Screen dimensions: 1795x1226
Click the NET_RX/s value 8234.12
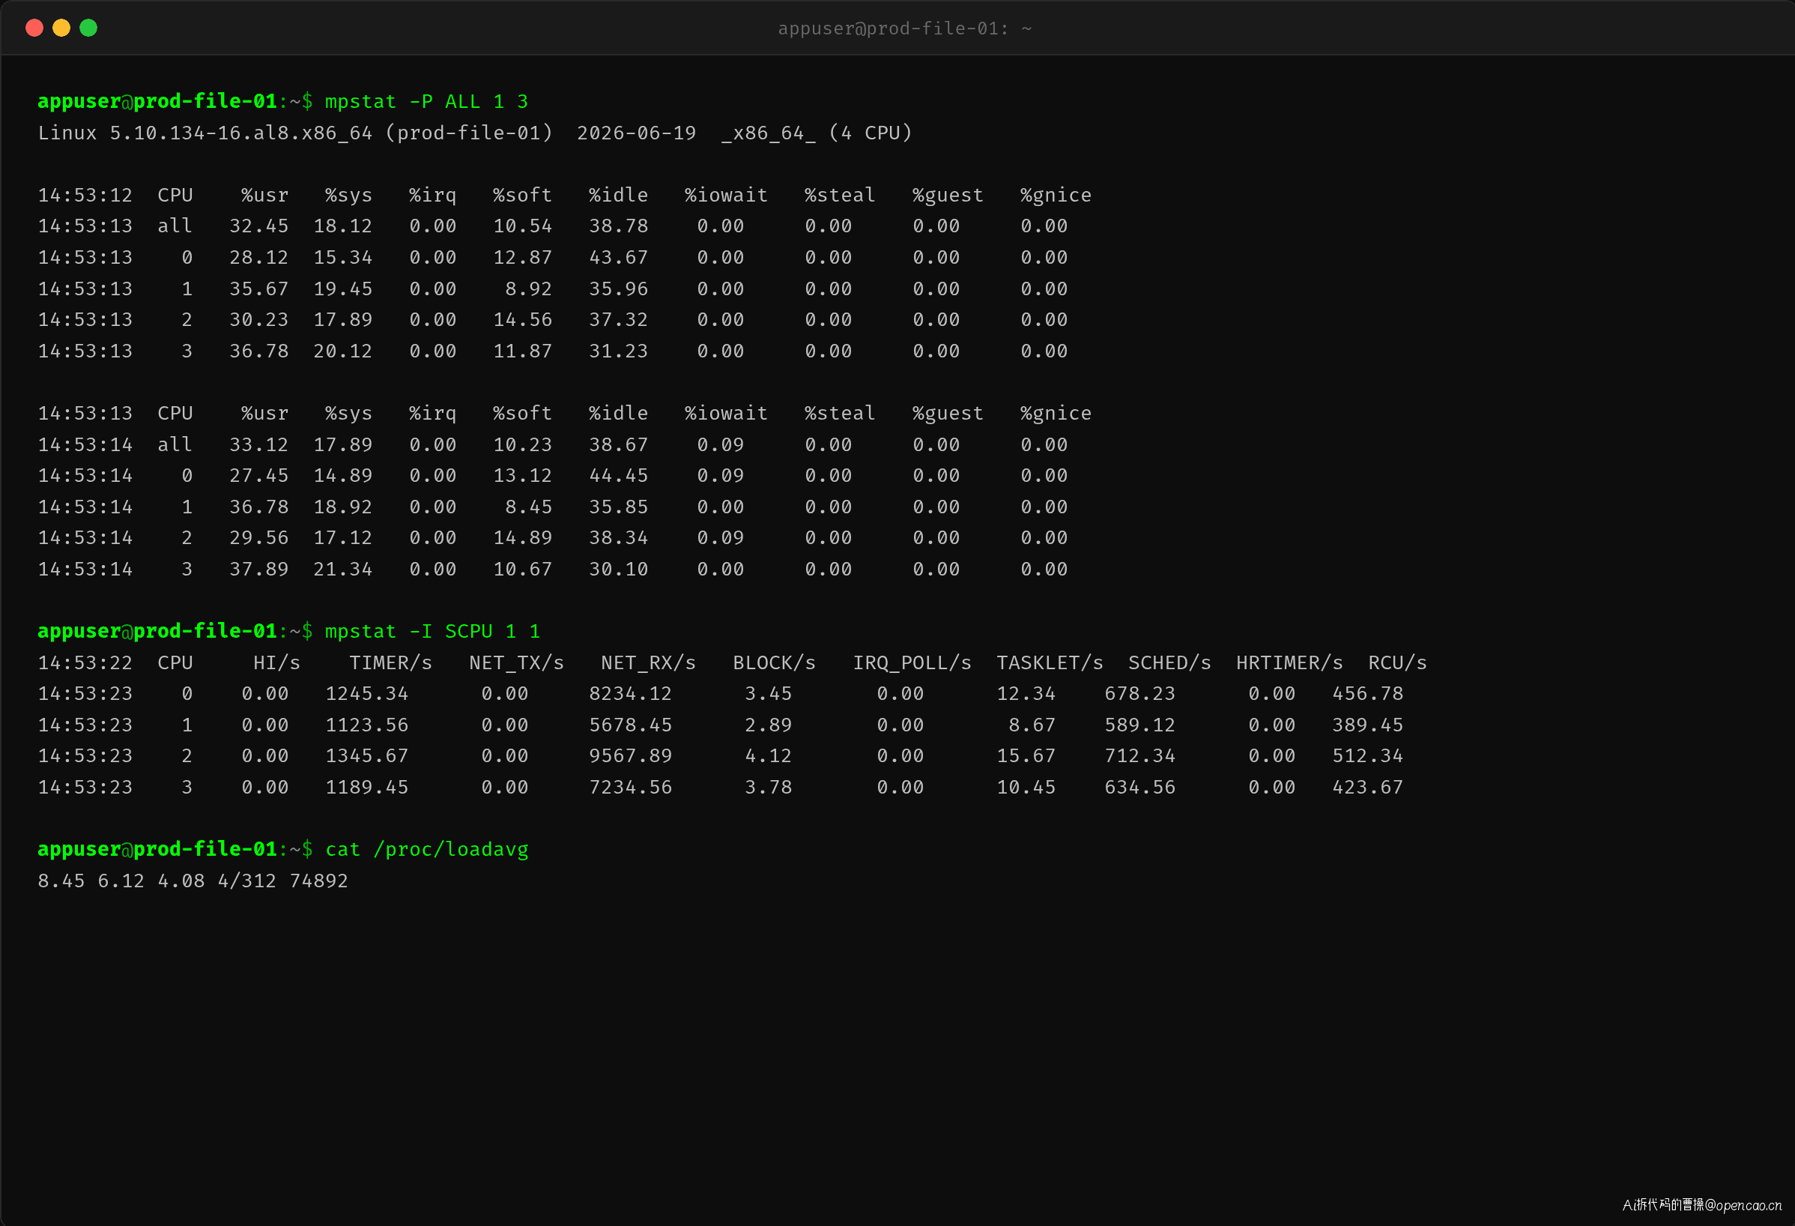pyautogui.click(x=630, y=694)
